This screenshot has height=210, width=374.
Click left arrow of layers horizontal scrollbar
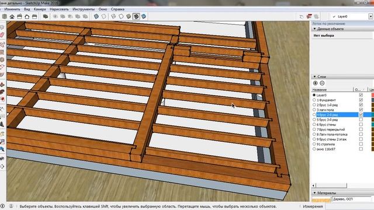click(x=314, y=185)
